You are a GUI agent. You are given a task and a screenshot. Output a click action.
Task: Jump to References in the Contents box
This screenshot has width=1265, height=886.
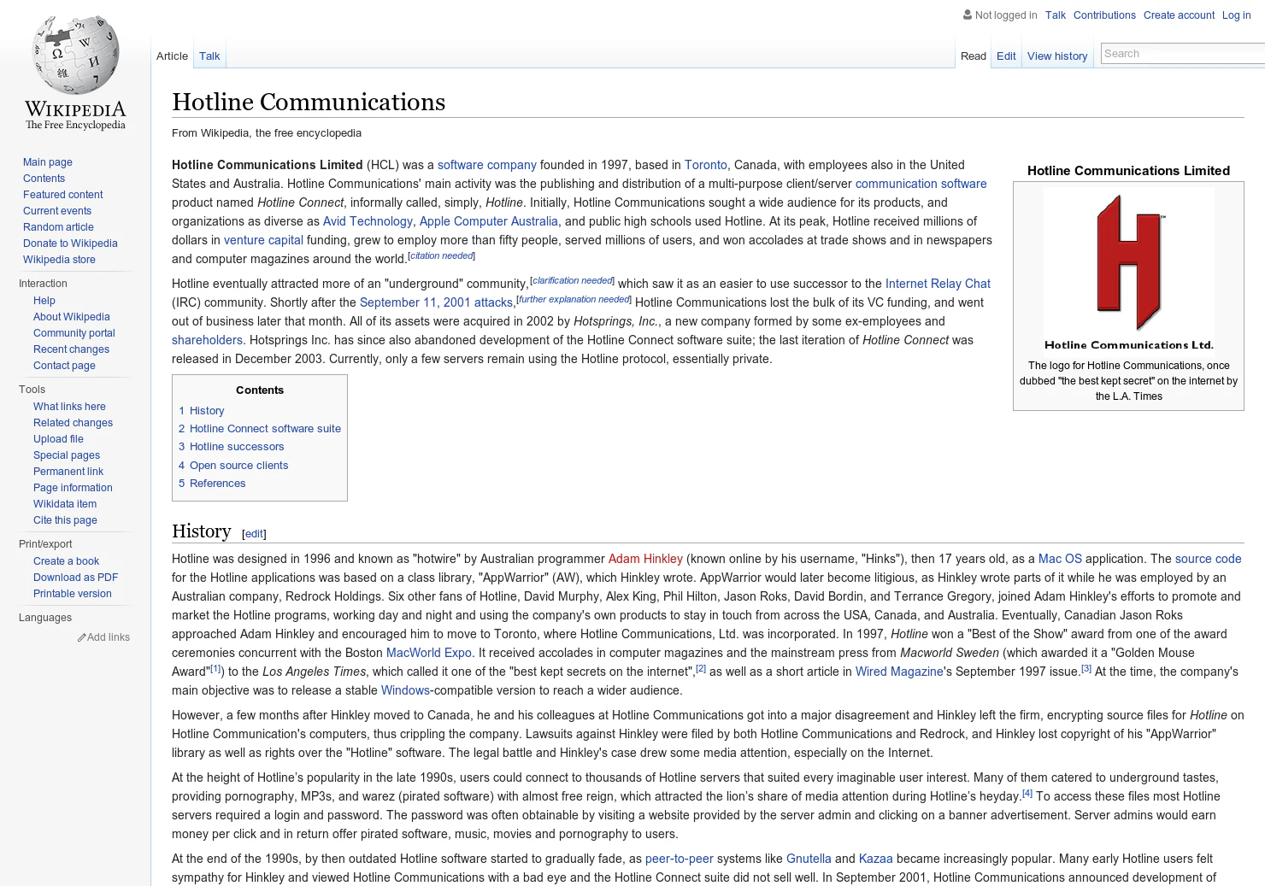[x=212, y=484]
